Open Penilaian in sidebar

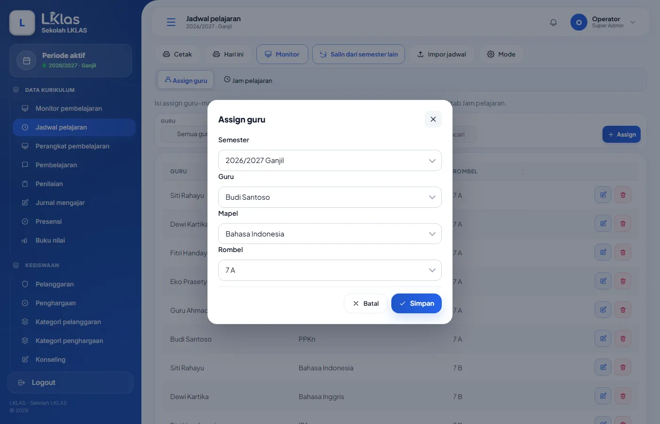pos(74,184)
